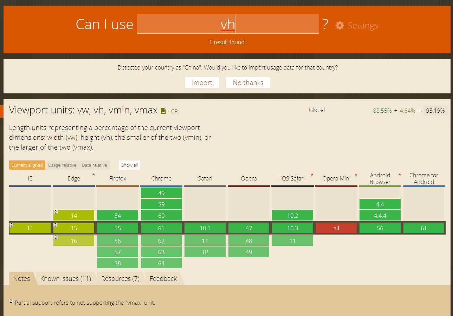The height and width of the screenshot is (316, 453).
Task: Click the Chrome for Android column header
Action: pyautogui.click(x=424, y=178)
